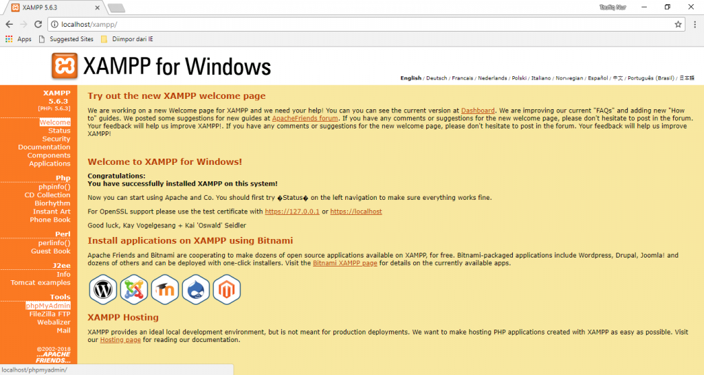
Task: Open Info under J2ee
Action: 63,274
